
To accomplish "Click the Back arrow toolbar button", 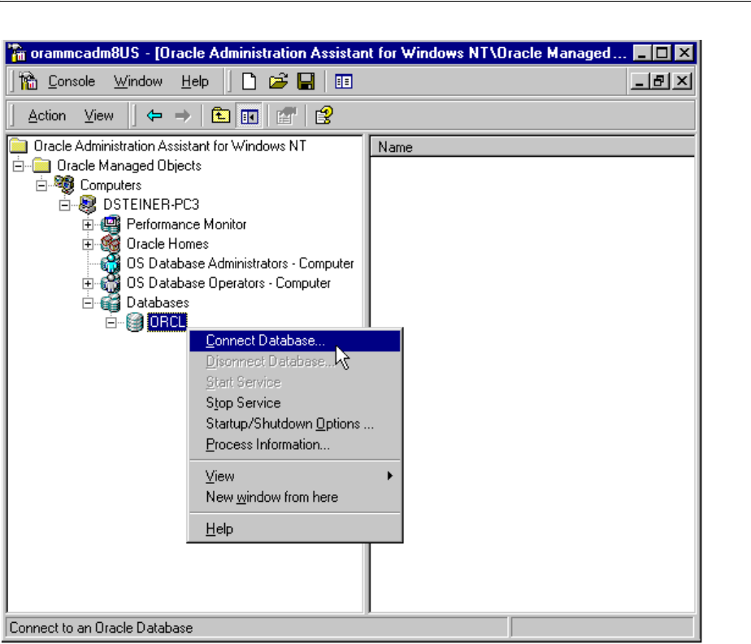I will point(154,115).
